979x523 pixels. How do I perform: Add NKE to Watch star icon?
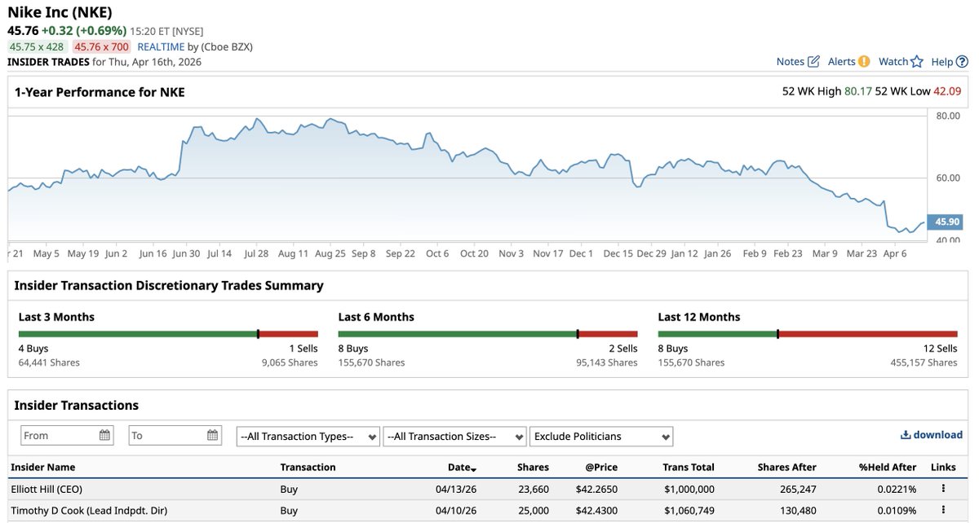click(917, 62)
